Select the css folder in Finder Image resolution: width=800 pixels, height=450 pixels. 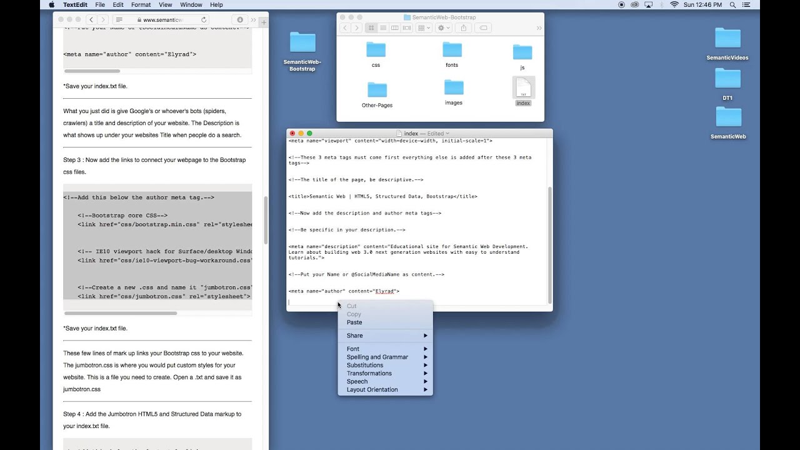click(376, 54)
